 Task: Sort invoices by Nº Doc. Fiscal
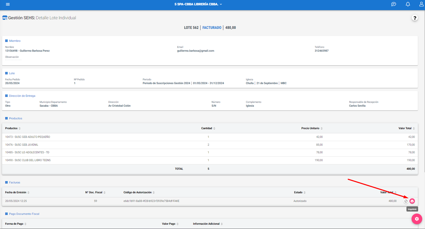95,192
